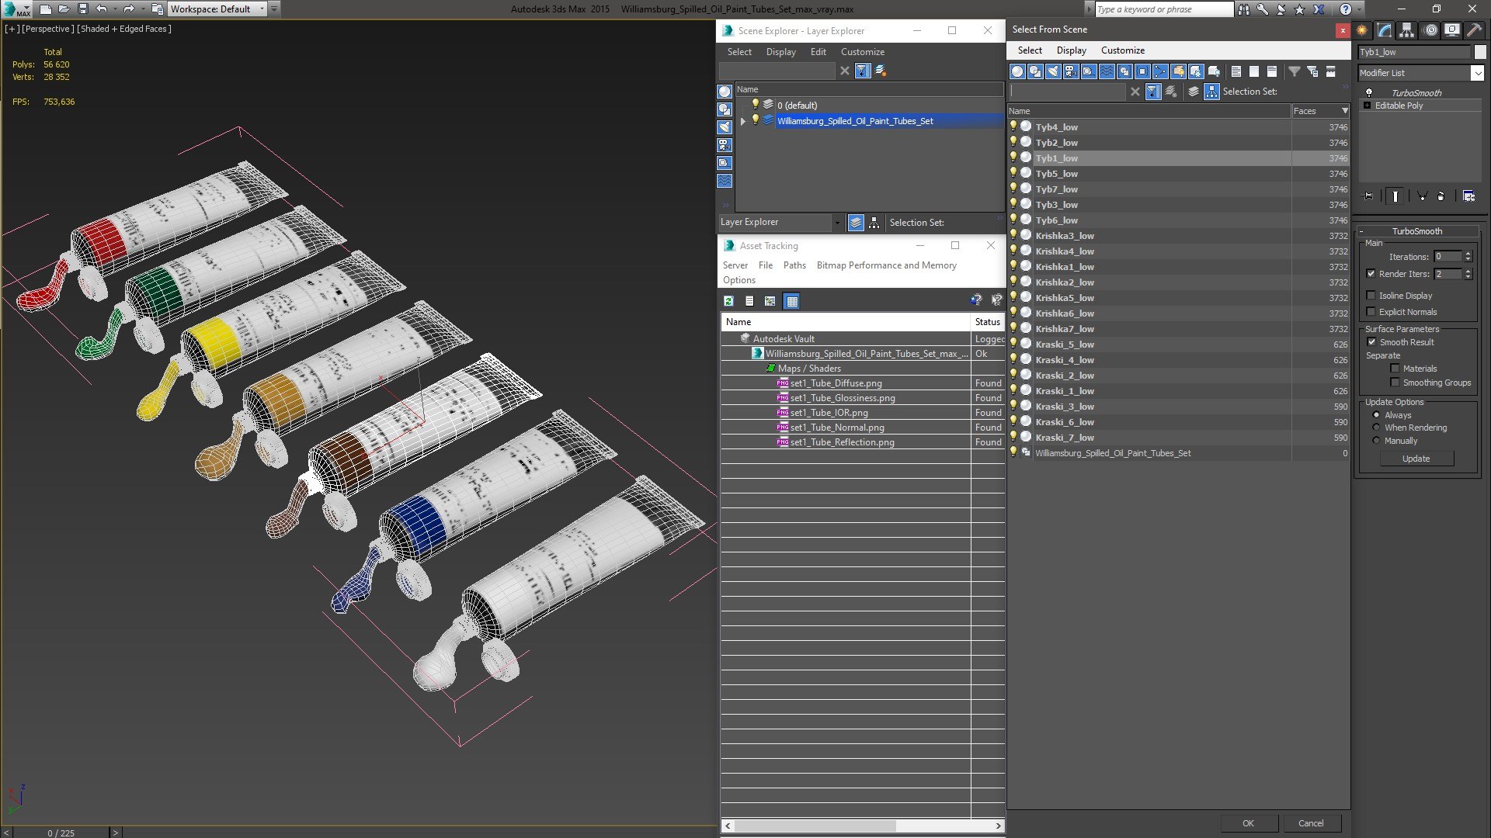The width and height of the screenshot is (1491, 838).
Task: Toggle Display Cameras filter in Select From Scene
Action: pyautogui.click(x=1071, y=71)
